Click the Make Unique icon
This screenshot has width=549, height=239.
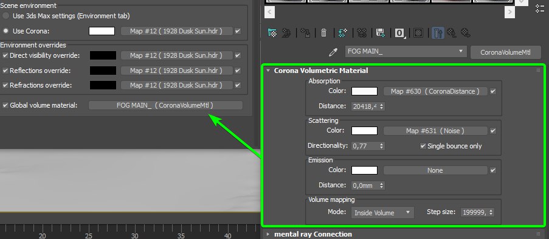coord(362,33)
